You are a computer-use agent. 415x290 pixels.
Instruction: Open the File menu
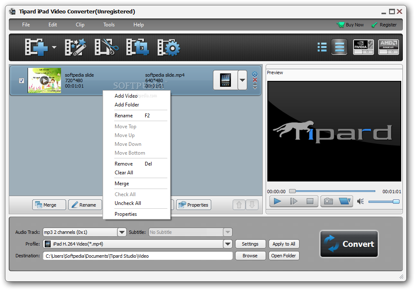[x=26, y=25]
